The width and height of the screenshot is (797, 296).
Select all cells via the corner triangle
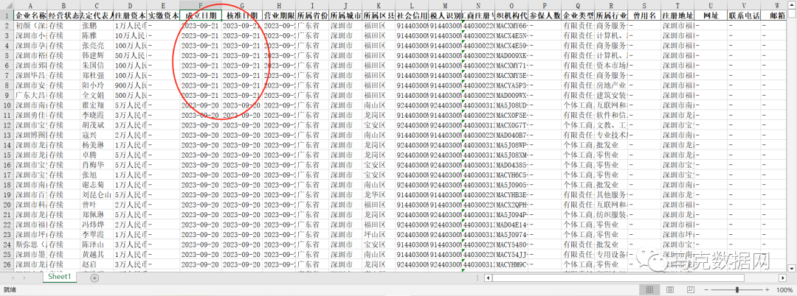pyautogui.click(x=7, y=6)
